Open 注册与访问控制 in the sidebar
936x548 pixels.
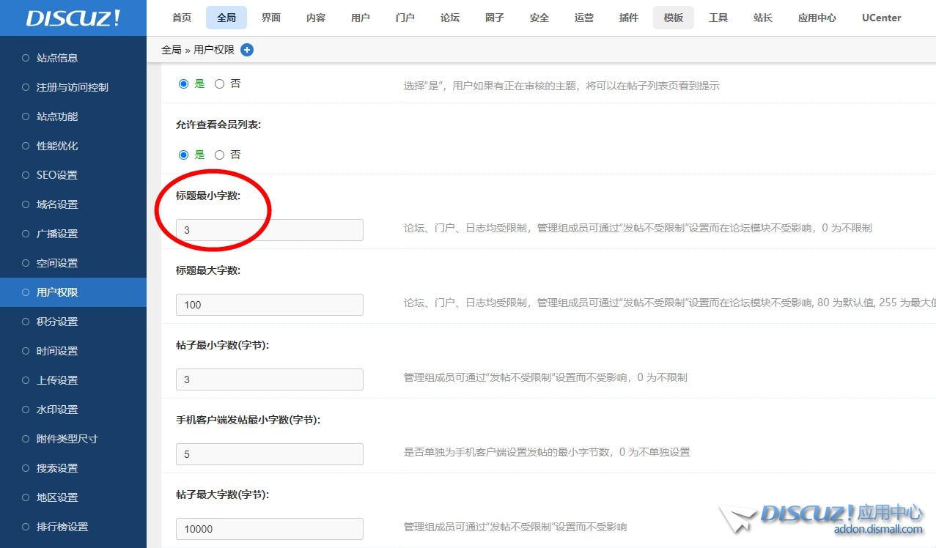(x=72, y=87)
